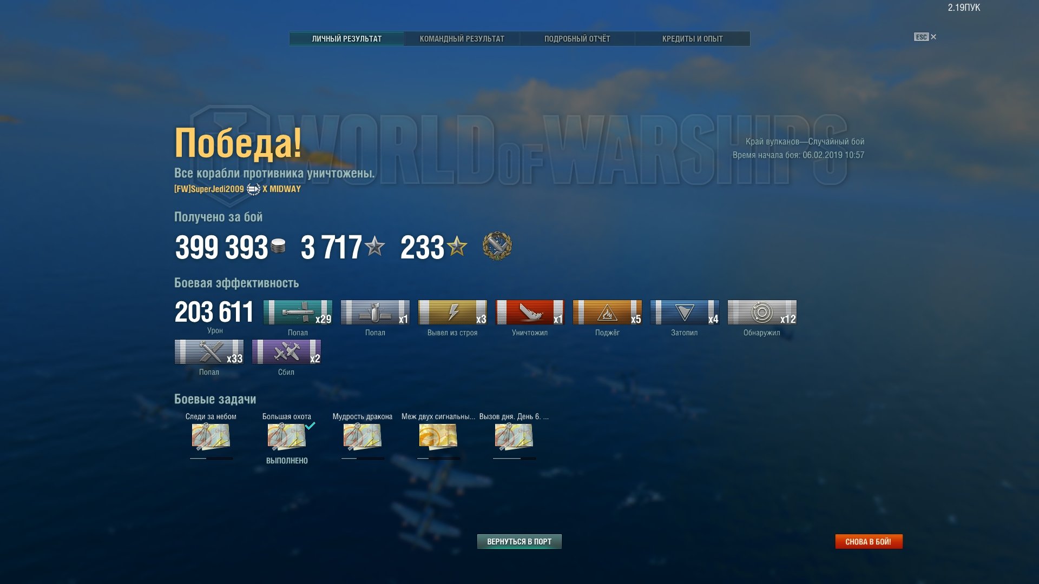
Task: Open Кредиты и опыт tab
Action: [692, 39]
